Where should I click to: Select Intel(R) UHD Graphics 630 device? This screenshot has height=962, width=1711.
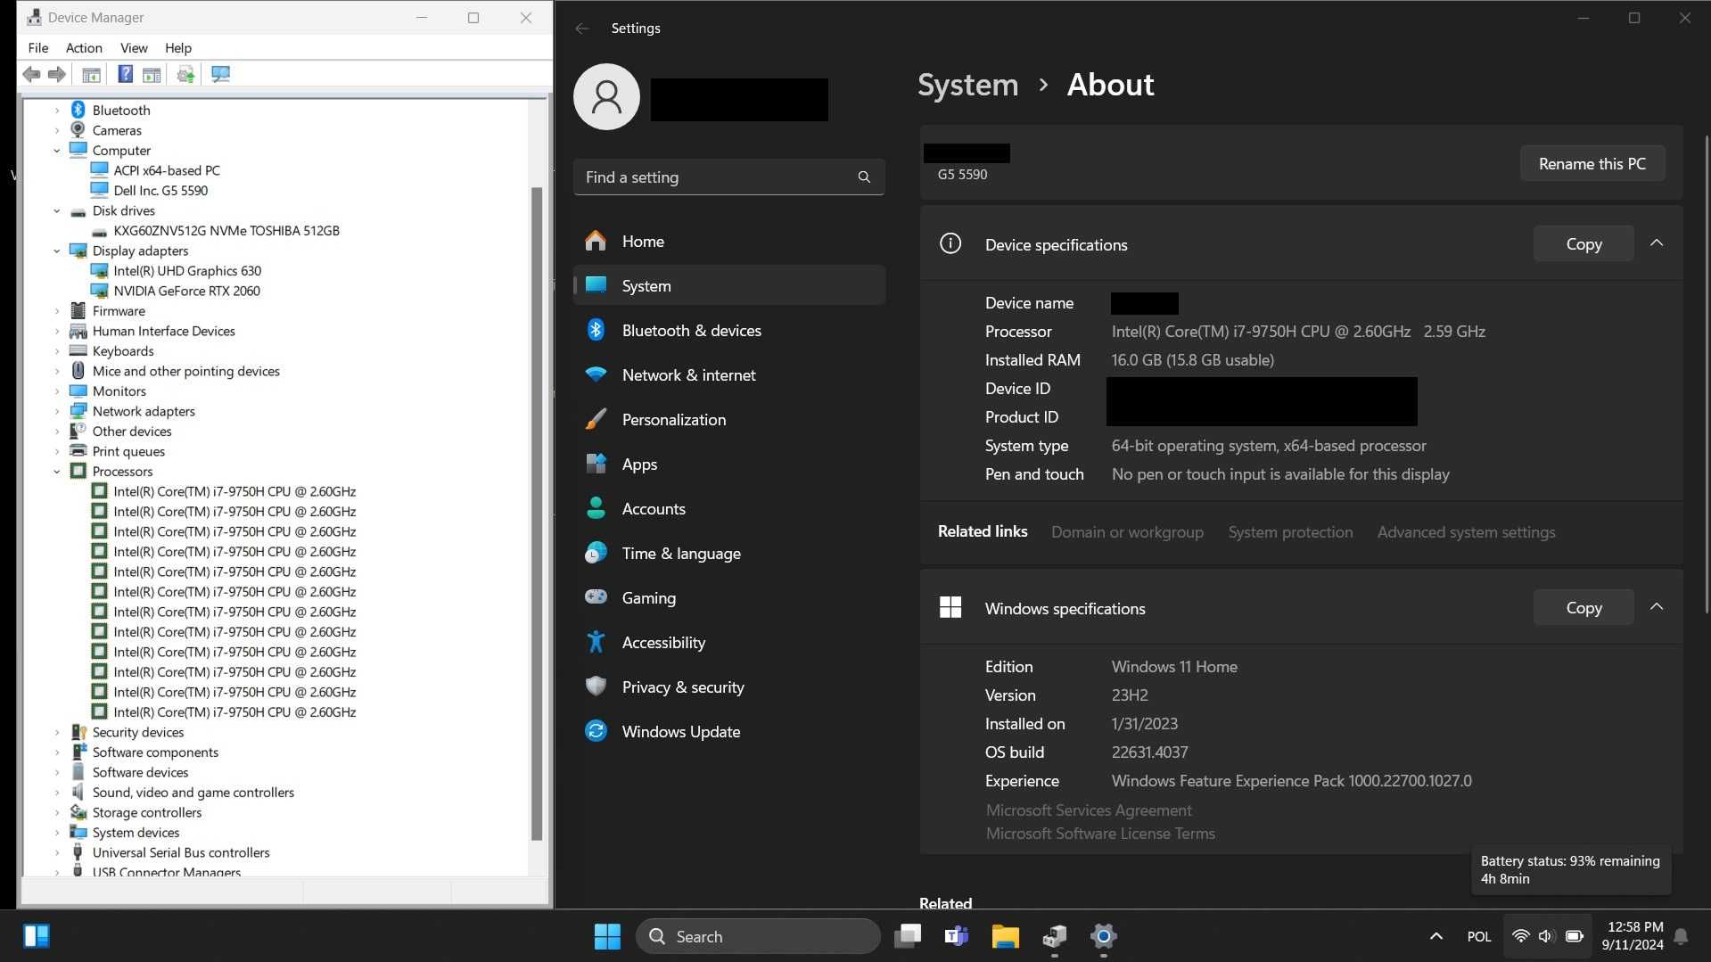coord(187,270)
